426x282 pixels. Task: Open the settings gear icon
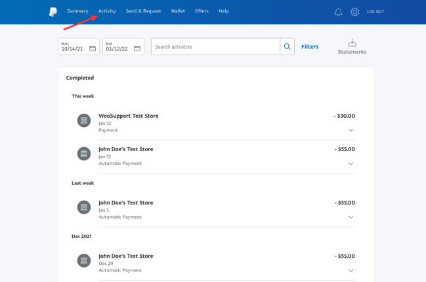355,12
